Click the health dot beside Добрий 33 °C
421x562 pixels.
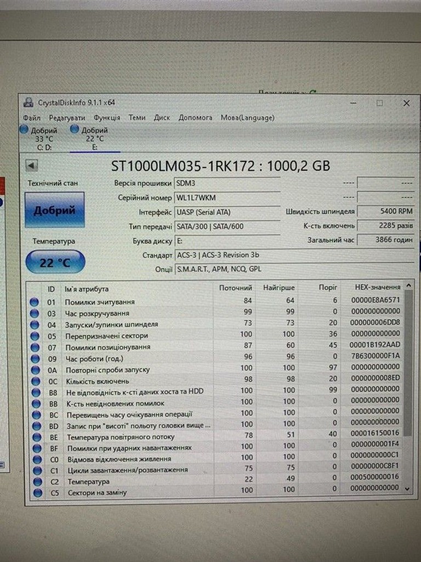[x=24, y=130]
